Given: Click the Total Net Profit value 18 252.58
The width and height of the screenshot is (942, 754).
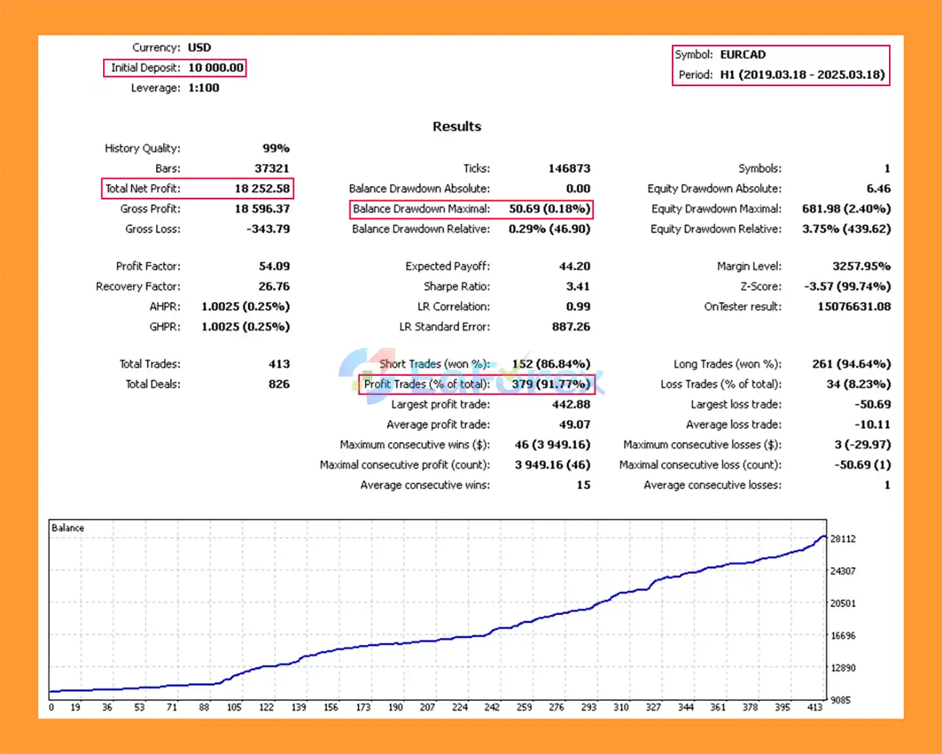Looking at the screenshot, I should pyautogui.click(x=262, y=188).
